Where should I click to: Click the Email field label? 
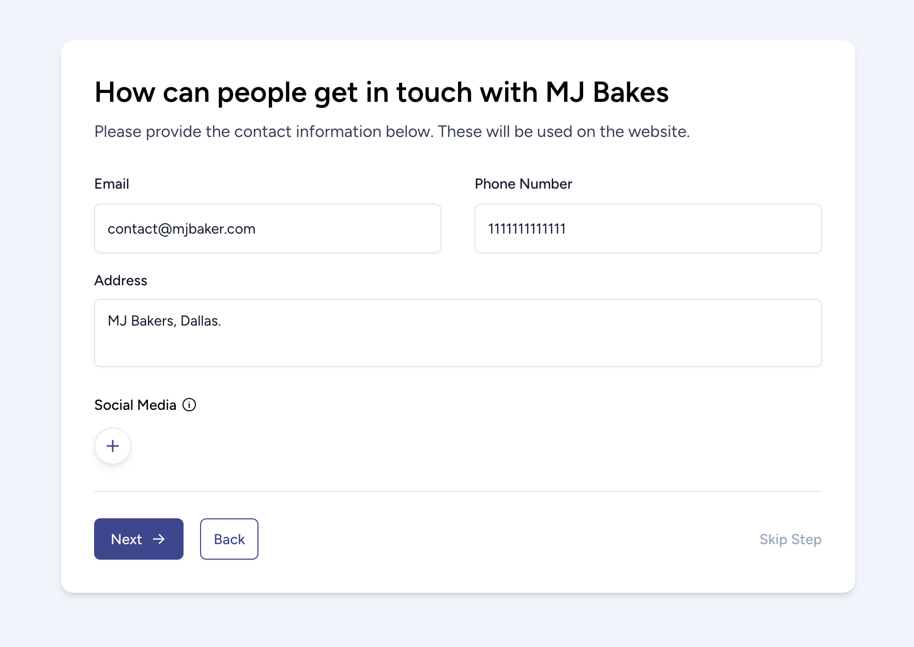click(112, 184)
